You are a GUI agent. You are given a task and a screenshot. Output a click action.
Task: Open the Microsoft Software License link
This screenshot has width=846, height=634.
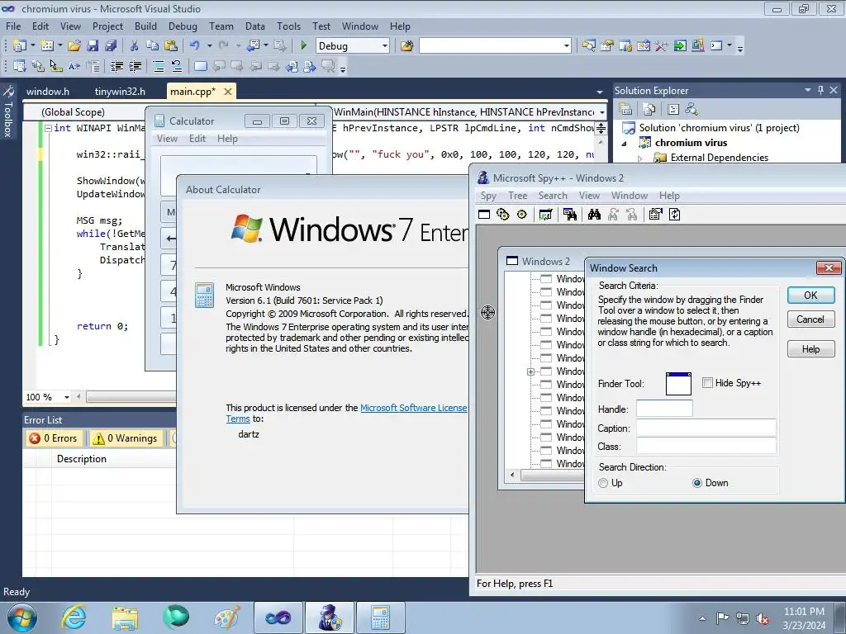[x=414, y=408]
